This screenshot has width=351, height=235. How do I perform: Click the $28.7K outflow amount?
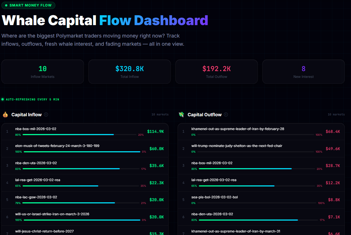pyautogui.click(x=333, y=166)
